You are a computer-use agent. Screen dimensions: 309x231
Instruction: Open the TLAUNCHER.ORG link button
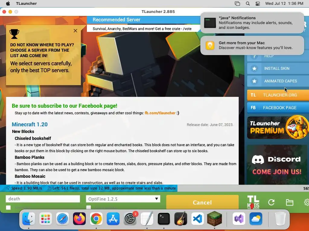[278, 95]
